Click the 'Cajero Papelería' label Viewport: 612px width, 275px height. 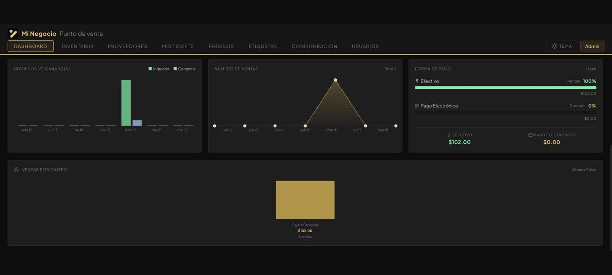tap(305, 225)
